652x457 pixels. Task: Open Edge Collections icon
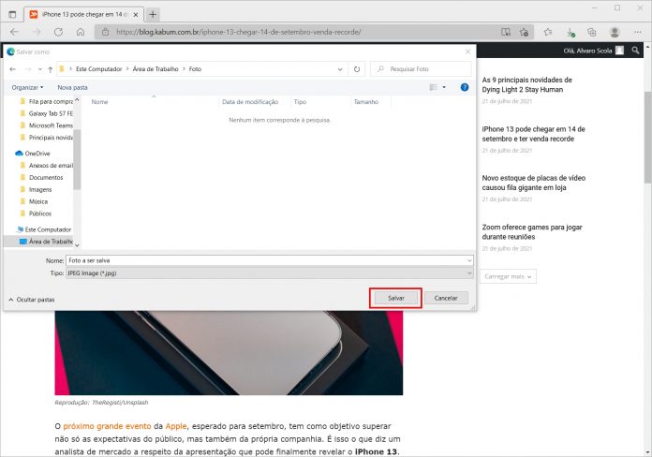click(591, 32)
